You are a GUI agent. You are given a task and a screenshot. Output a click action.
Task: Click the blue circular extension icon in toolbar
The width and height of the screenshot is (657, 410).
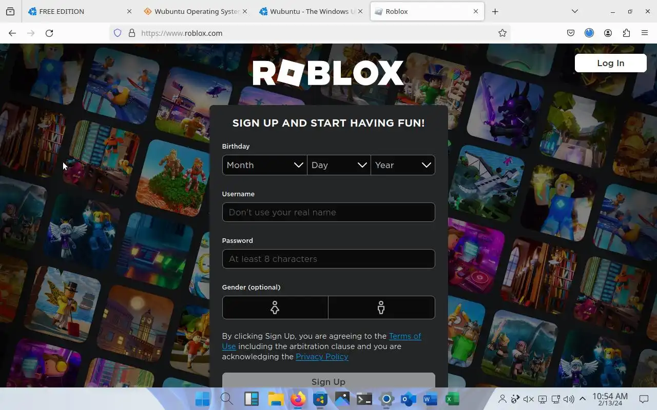click(589, 33)
